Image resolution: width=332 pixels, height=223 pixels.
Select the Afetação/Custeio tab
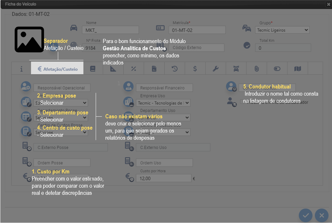(x=57, y=68)
